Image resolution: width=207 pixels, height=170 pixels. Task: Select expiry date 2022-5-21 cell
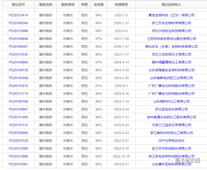pyautogui.click(x=121, y=141)
